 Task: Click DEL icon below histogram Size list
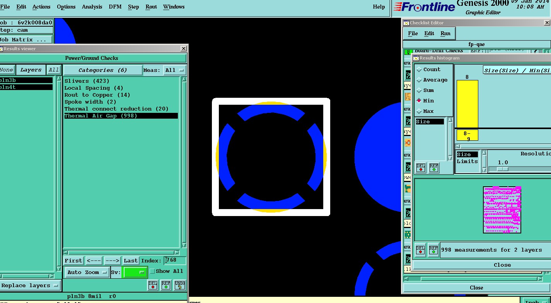point(421,168)
